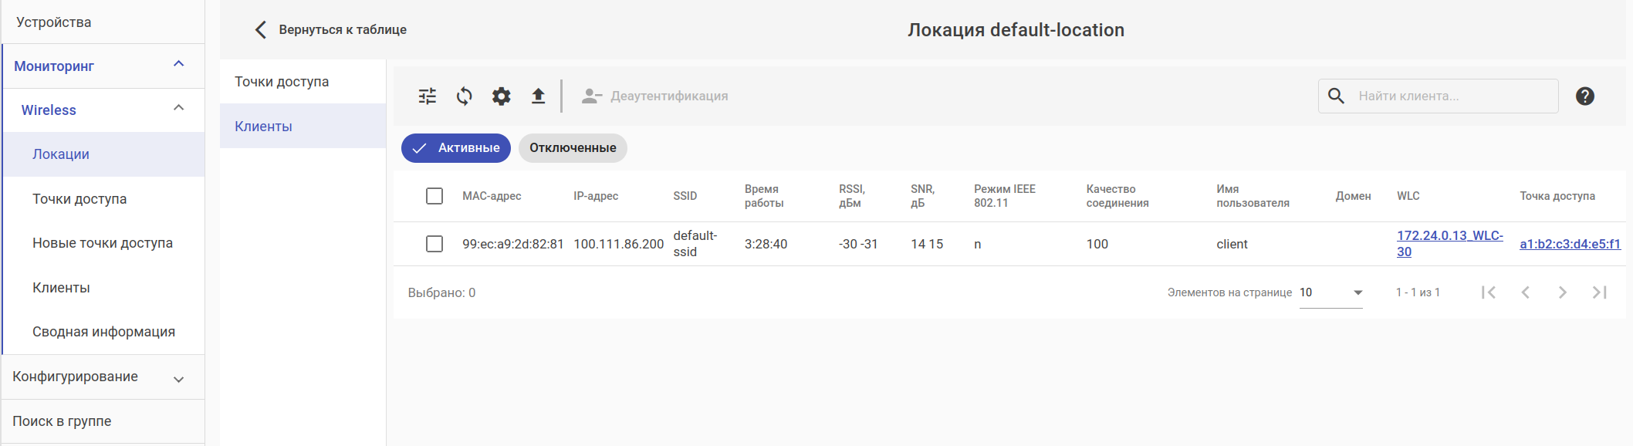Screen dimensions: 1633x446
Task: Open Точки доступа in the sidebar menu
Action: tap(104, 198)
